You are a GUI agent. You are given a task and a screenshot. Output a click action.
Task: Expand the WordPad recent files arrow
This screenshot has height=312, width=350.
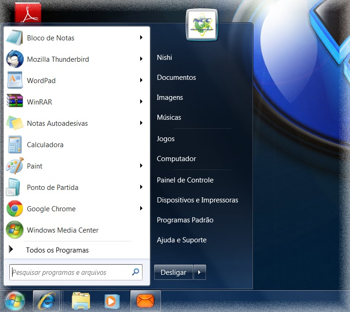[141, 80]
